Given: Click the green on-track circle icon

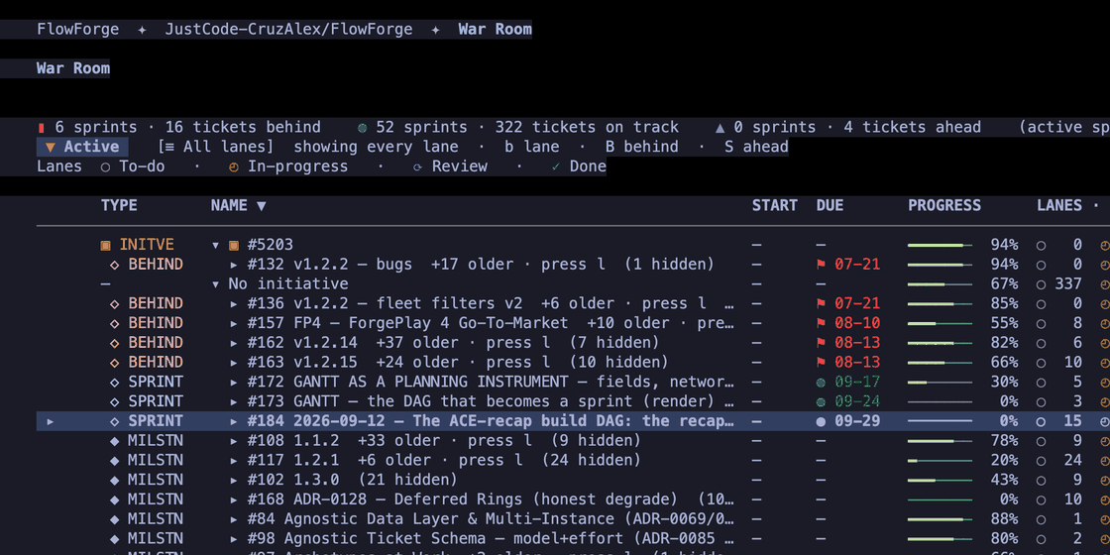Looking at the screenshot, I should [363, 128].
